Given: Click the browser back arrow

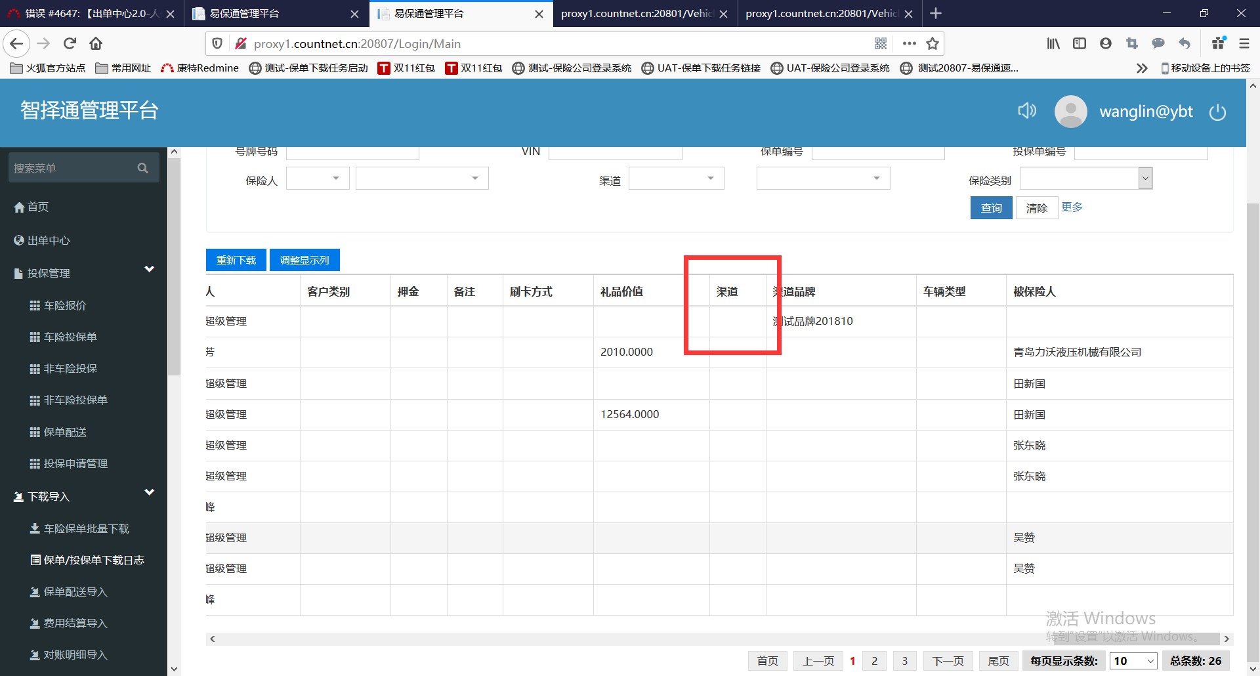Looking at the screenshot, I should tap(17, 44).
